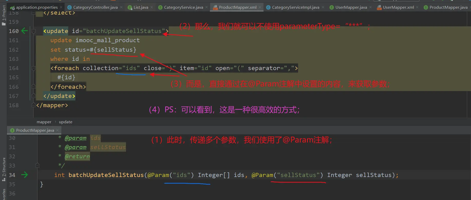Open the List.java editor tab
This screenshot has height=200, width=471.
141,7
